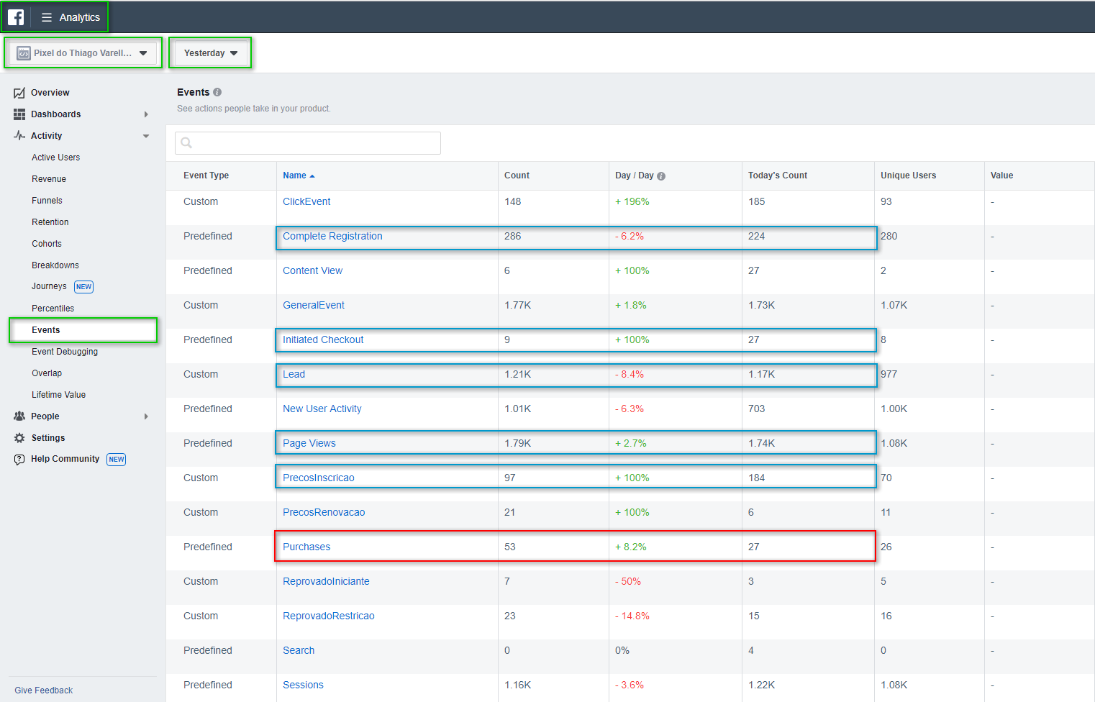Image resolution: width=1095 pixels, height=702 pixels.
Task: Open the hamburger menu next to Analytics
Action: [x=47, y=17]
